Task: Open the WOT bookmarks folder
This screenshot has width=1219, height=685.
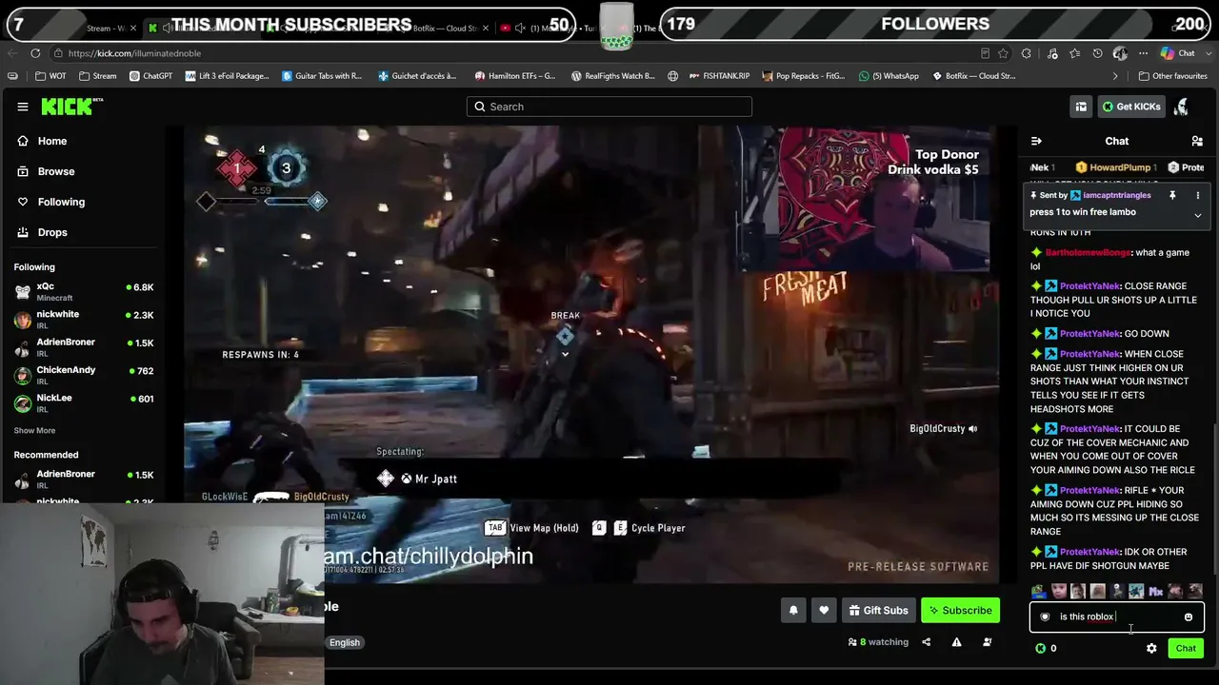Action: (51, 76)
